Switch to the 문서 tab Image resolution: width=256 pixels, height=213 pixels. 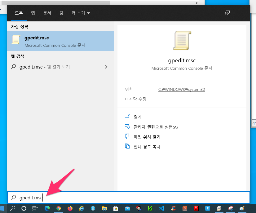coord(47,13)
